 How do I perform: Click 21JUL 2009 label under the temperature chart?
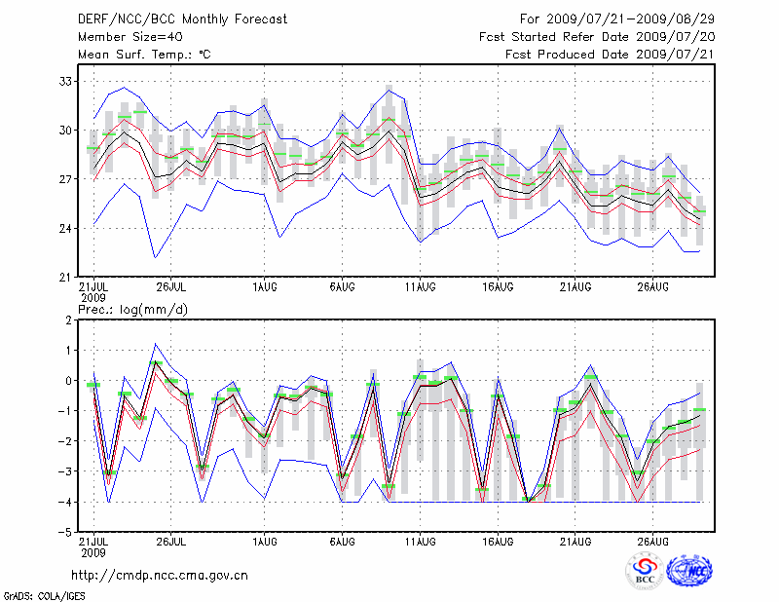[x=93, y=290]
